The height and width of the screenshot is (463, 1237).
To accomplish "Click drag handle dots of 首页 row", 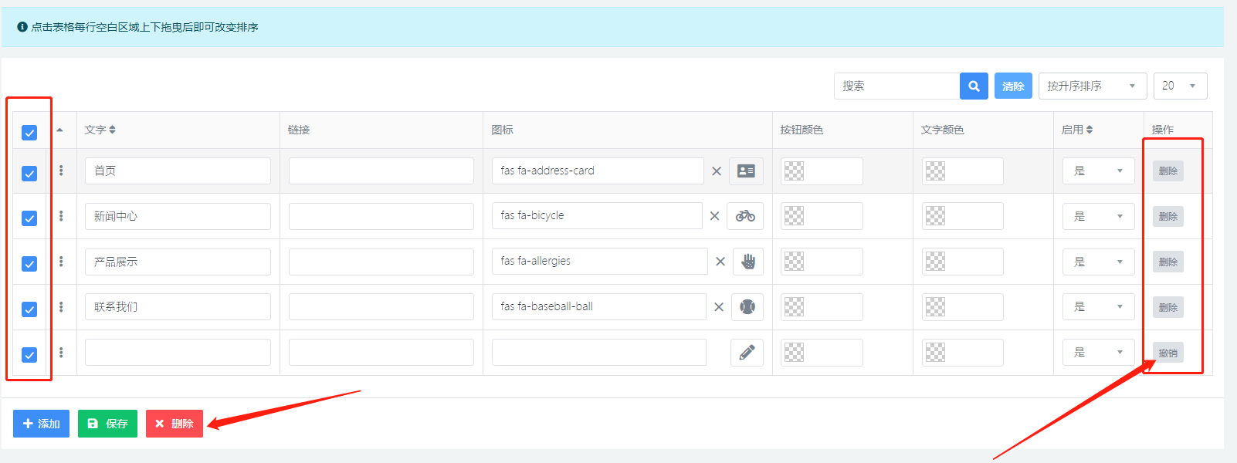I will [61, 171].
